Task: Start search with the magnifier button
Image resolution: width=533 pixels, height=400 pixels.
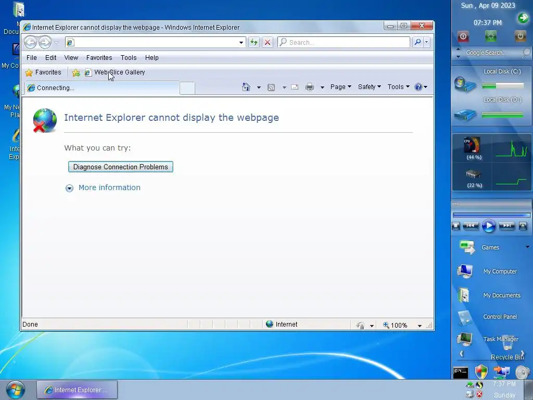Action: coord(417,42)
